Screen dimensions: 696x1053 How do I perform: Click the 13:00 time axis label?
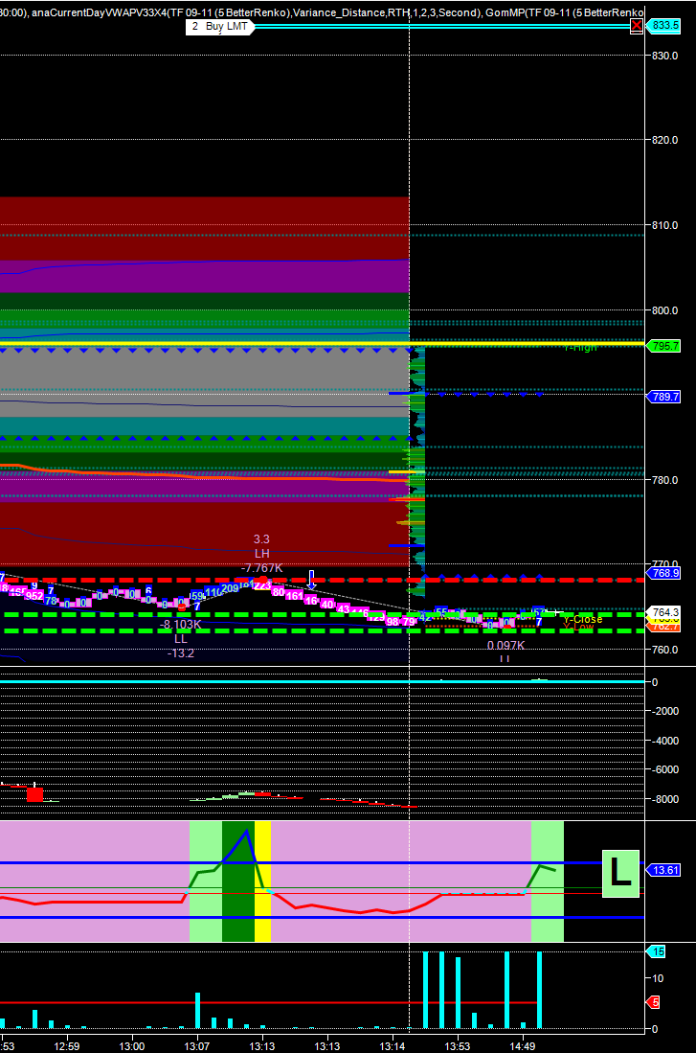click(x=131, y=1046)
